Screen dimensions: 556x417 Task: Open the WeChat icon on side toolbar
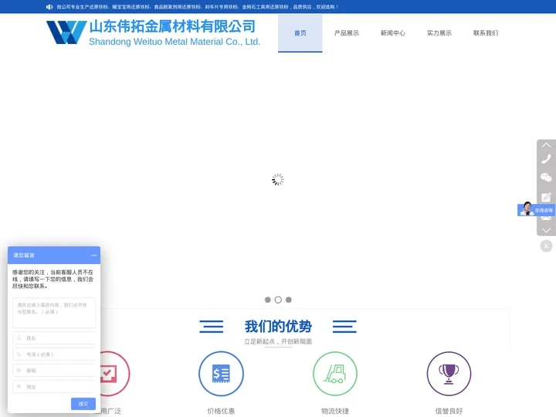tap(546, 178)
